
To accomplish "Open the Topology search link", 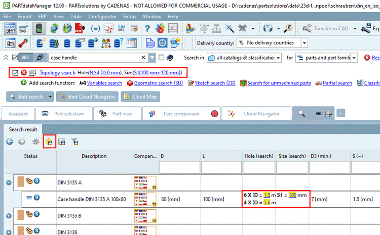I will coord(57,73).
